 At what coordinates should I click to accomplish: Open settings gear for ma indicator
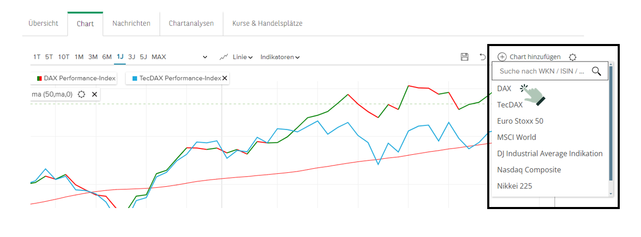click(x=81, y=94)
